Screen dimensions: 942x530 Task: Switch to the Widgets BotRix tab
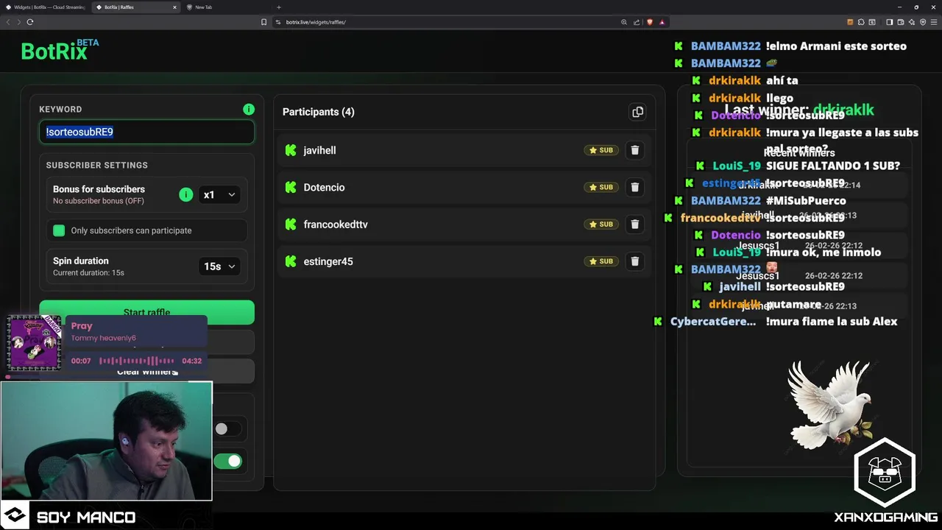(x=46, y=7)
